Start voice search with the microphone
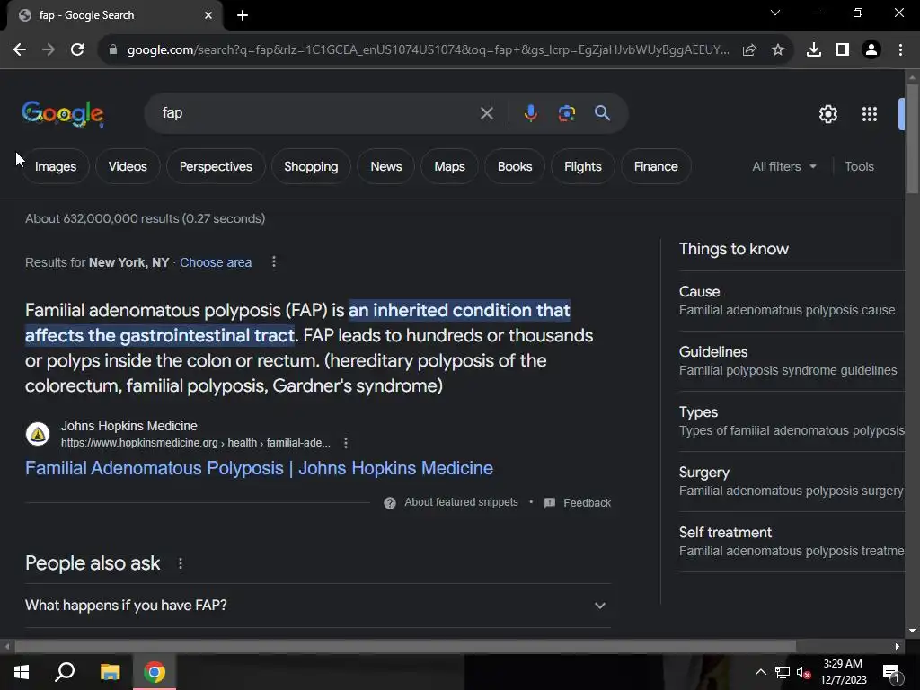Screen dimensions: 920x690 [x=530, y=113]
